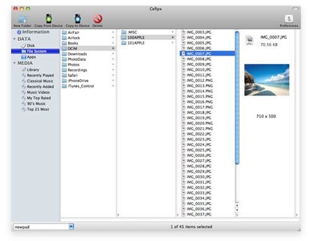This screenshot has height=241, width=309.
Task: Click the iTunes_Control folder icon
Action: [64, 86]
